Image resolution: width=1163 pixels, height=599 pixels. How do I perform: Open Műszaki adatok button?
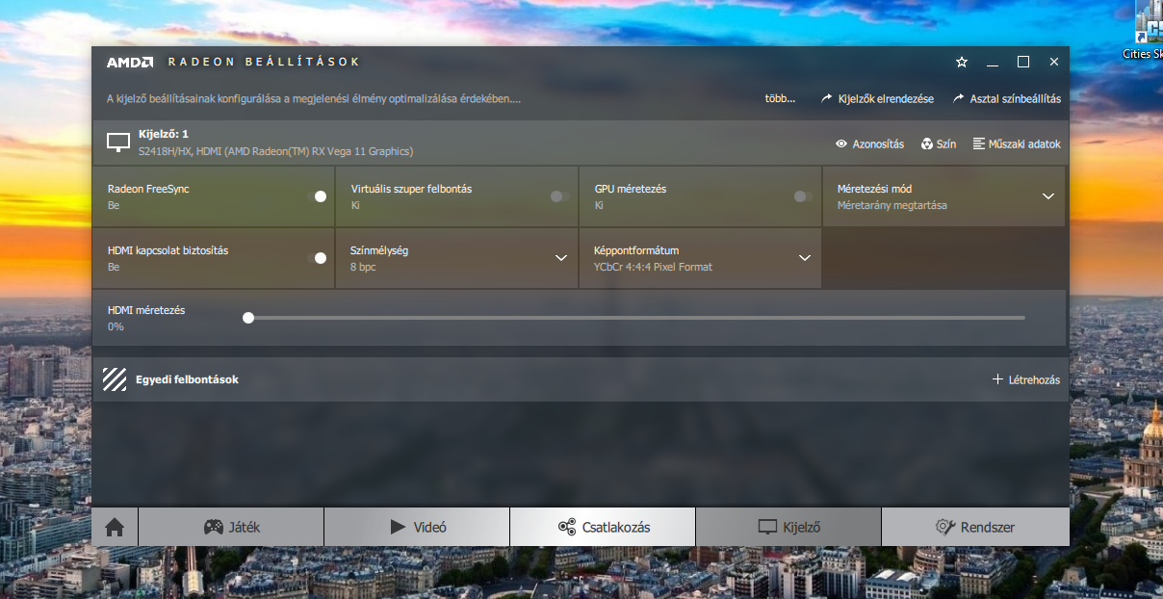click(1017, 143)
